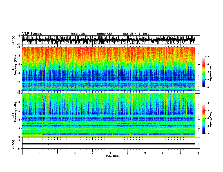Screen dimensions: 223x172
Task: Click the ch.1 spectrogram panel
Action: 108,69
